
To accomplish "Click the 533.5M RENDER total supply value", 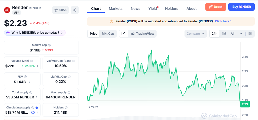I will [x=20, y=97].
